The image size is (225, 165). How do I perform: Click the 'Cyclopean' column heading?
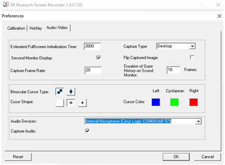point(175,91)
